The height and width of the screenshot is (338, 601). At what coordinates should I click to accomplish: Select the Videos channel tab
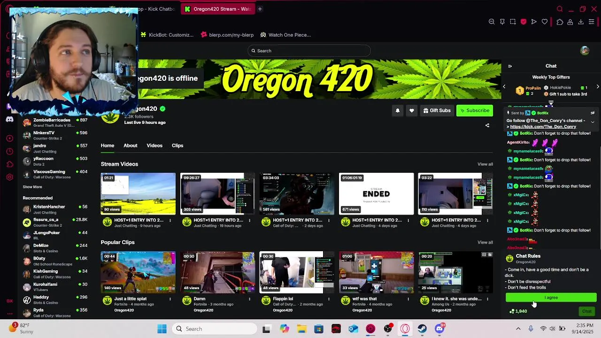point(154,146)
